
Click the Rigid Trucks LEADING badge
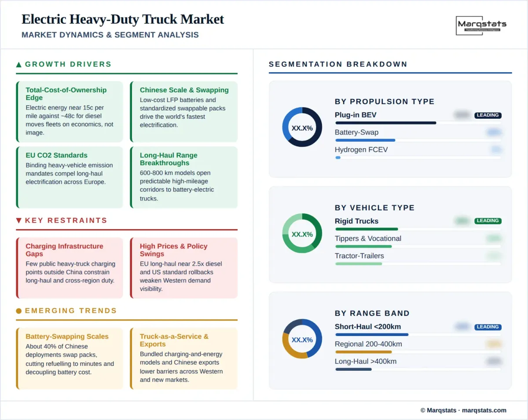488,221
